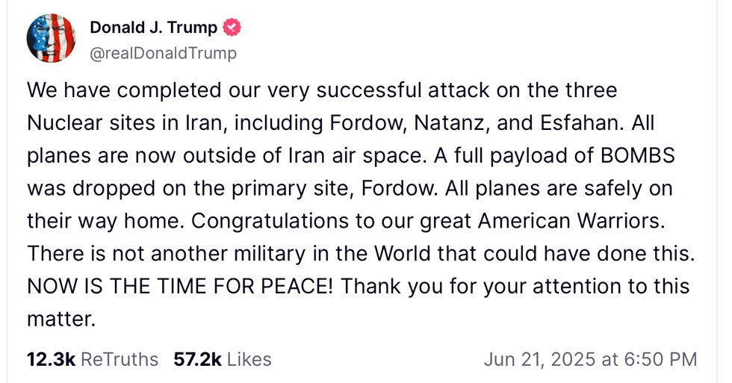
Task: Click the 6:50 PM time text
Action: tap(660, 360)
